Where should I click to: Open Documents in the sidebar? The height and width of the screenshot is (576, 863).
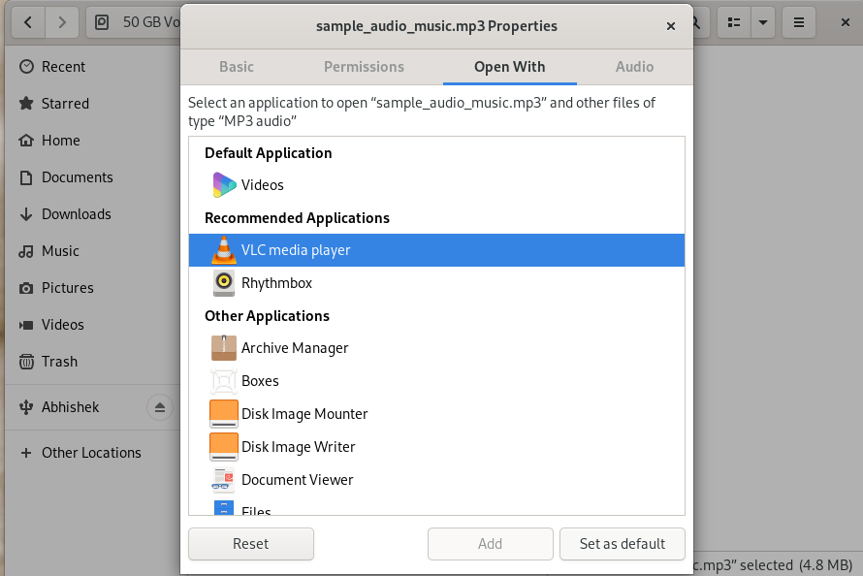pos(92,177)
